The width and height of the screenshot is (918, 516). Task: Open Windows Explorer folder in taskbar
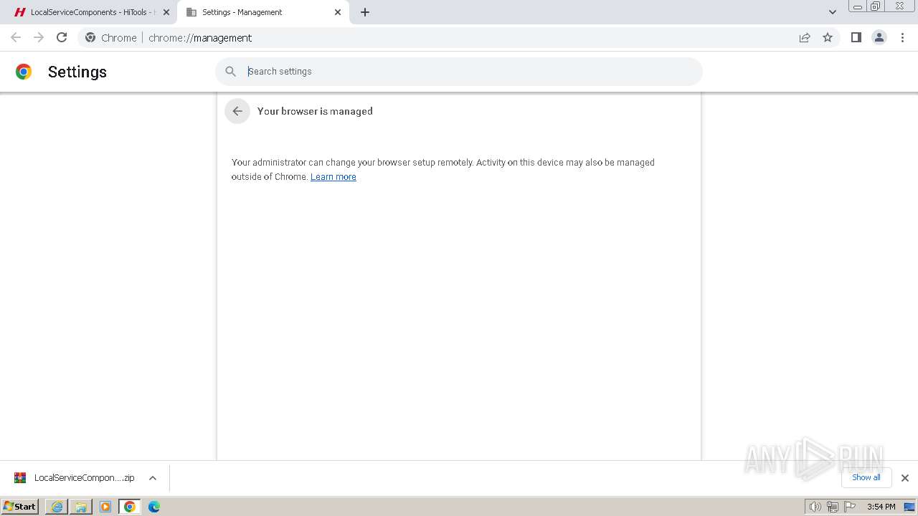click(x=81, y=507)
